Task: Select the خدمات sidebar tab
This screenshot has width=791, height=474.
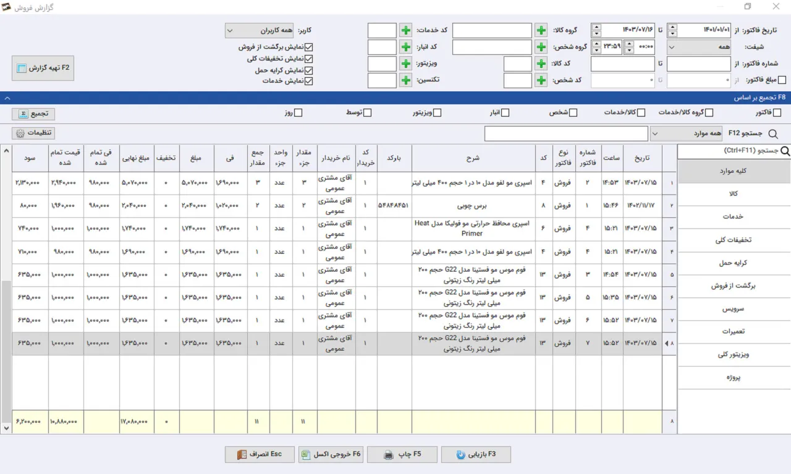Action: coord(734,217)
